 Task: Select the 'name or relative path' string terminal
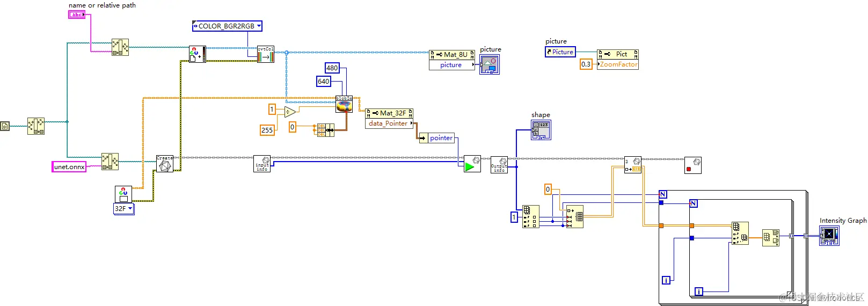pyautogui.click(x=77, y=14)
